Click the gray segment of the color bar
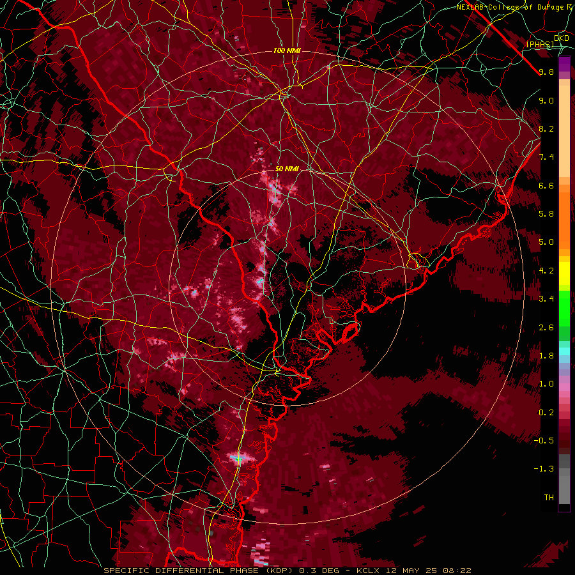 (x=564, y=480)
